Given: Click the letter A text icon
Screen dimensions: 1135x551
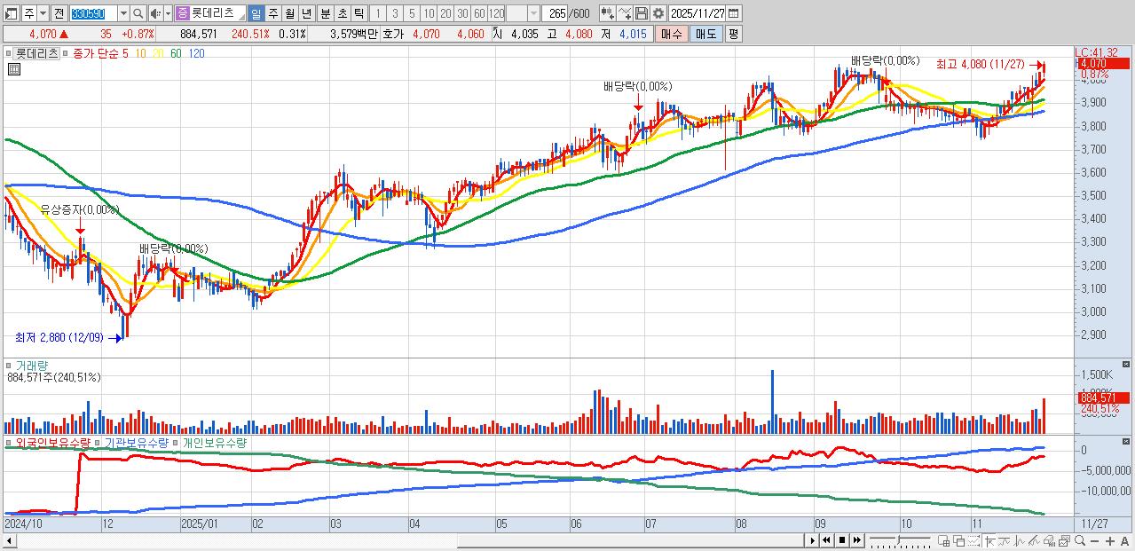Looking at the screenshot, I should [x=1124, y=540].
